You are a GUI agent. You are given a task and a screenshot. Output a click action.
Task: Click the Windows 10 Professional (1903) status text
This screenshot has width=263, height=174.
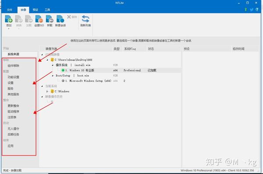click(217, 170)
